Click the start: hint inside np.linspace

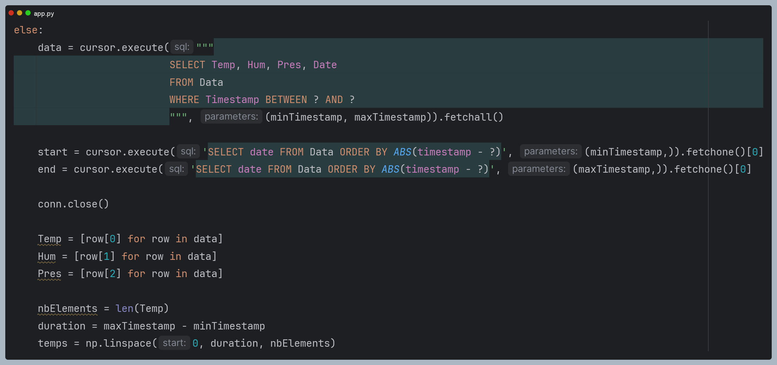click(x=174, y=343)
